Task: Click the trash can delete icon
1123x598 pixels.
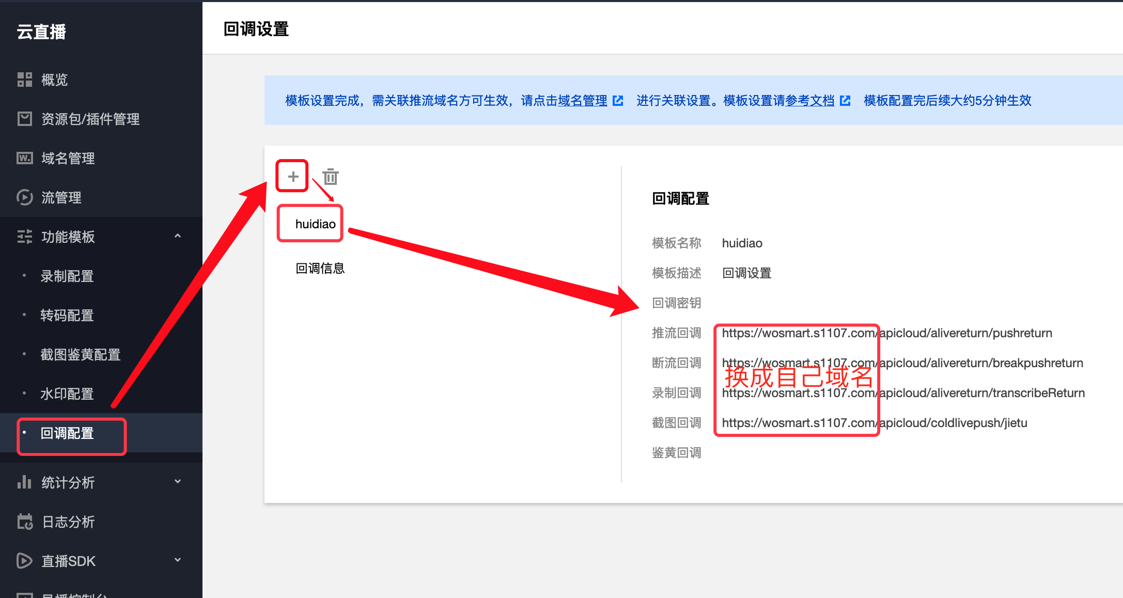Action: pos(331,177)
